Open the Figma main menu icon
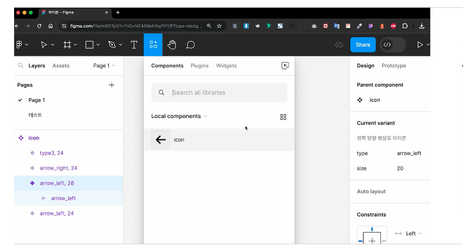Viewport: 463px width, 252px height. [19, 45]
